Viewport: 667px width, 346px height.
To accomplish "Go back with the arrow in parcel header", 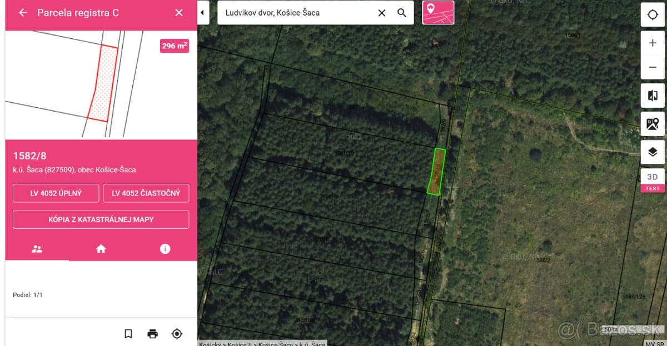I will (23, 13).
